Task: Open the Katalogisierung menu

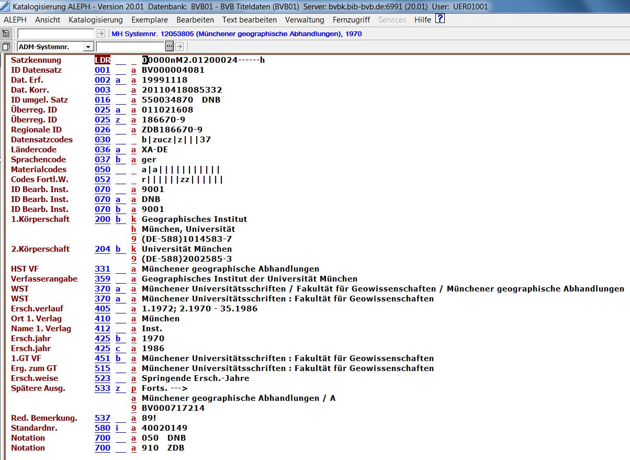Action: pyautogui.click(x=95, y=20)
